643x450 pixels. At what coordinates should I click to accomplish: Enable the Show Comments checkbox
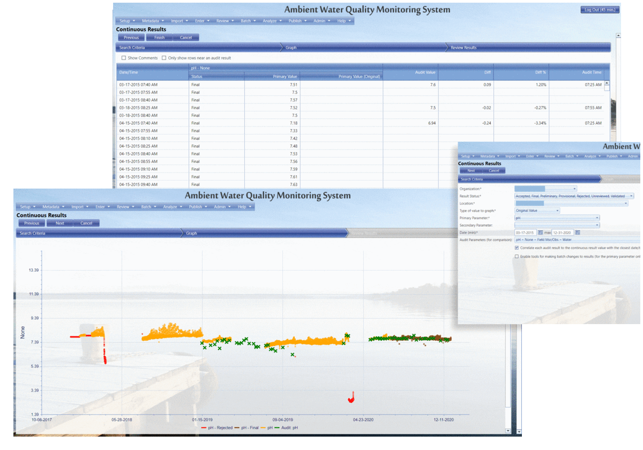click(124, 57)
